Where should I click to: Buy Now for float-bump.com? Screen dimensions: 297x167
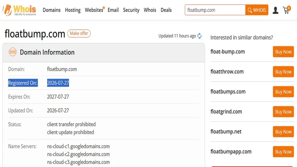tap(283, 52)
